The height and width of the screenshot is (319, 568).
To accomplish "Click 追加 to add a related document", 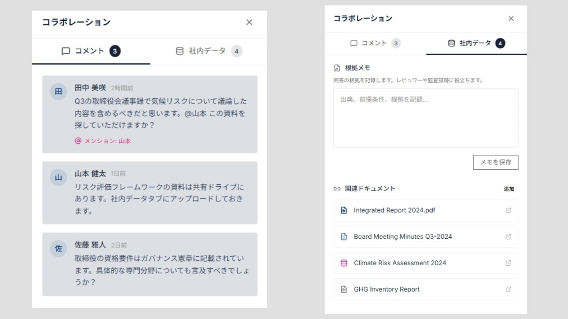I will pos(508,188).
